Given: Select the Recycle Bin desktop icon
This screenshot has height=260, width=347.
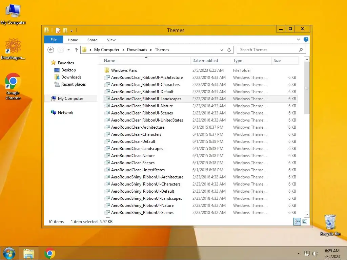Looking at the screenshot, I should (x=330, y=225).
